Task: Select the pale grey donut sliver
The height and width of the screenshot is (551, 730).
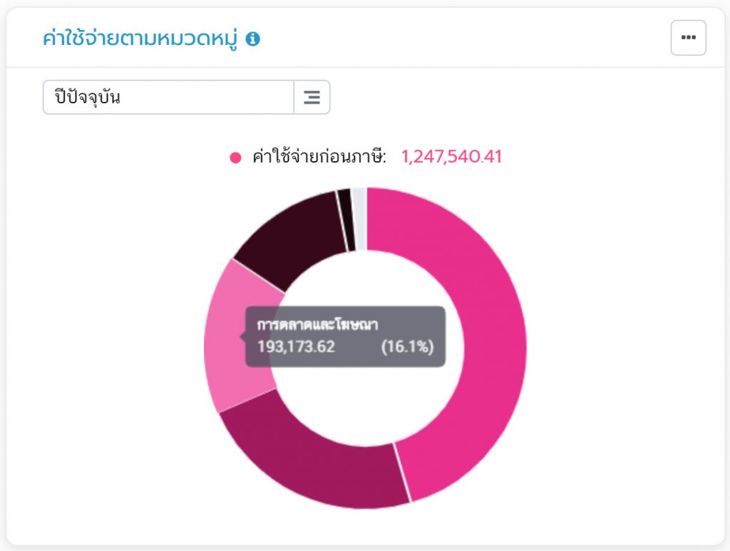Action: (359, 219)
